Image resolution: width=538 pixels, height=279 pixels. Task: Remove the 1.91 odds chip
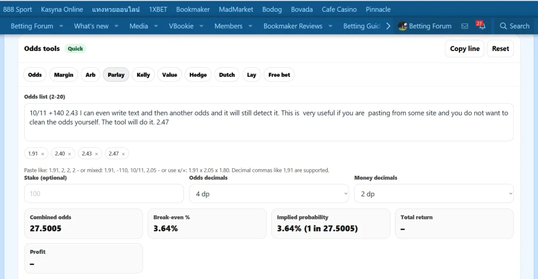[x=43, y=154]
